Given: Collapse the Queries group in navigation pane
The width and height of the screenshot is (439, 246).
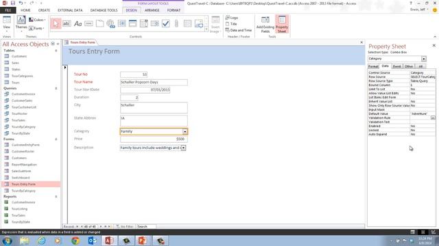Looking at the screenshot, I should coord(56,88).
